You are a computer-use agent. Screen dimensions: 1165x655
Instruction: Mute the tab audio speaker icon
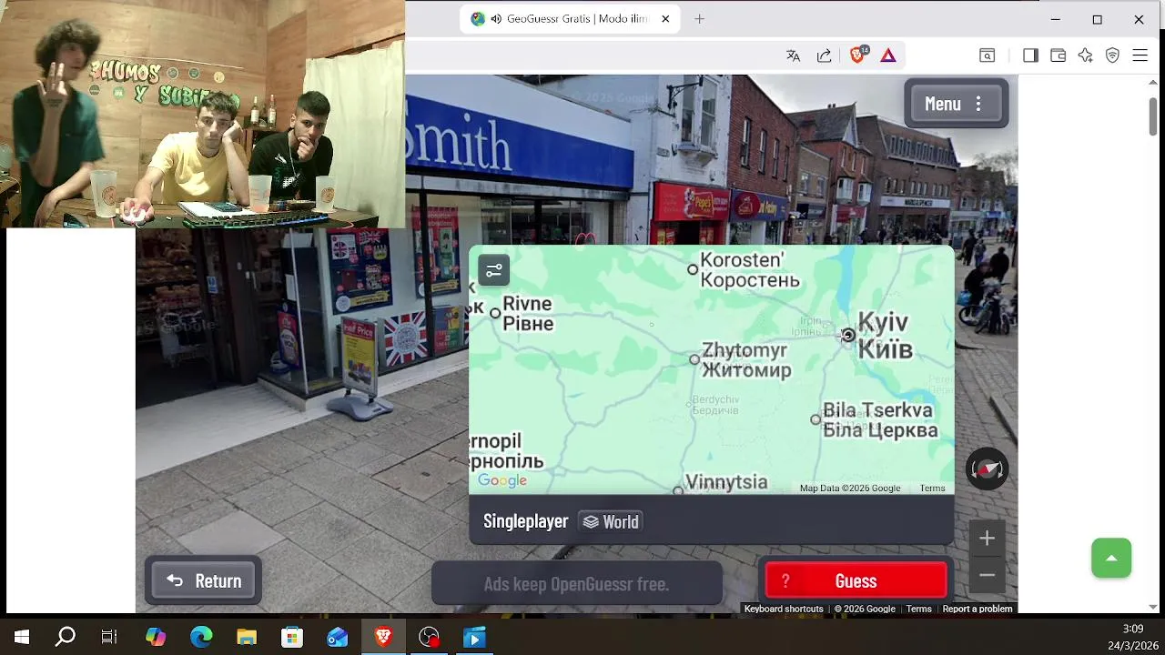(x=496, y=18)
